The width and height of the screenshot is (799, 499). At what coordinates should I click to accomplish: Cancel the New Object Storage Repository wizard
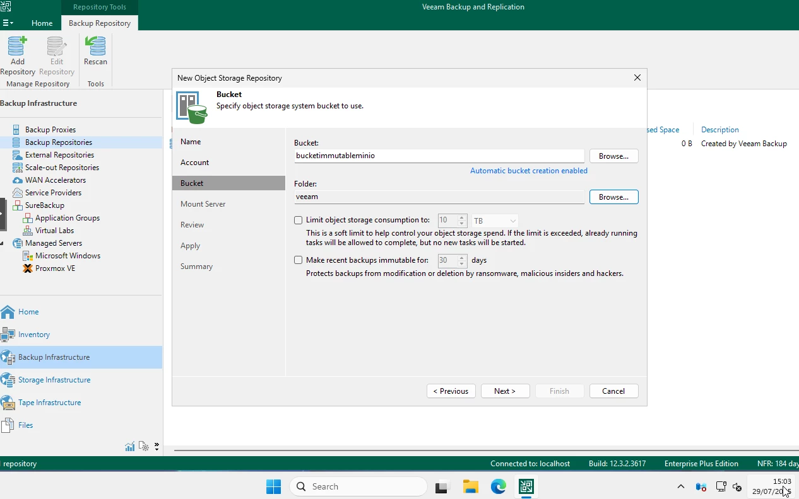point(613,391)
